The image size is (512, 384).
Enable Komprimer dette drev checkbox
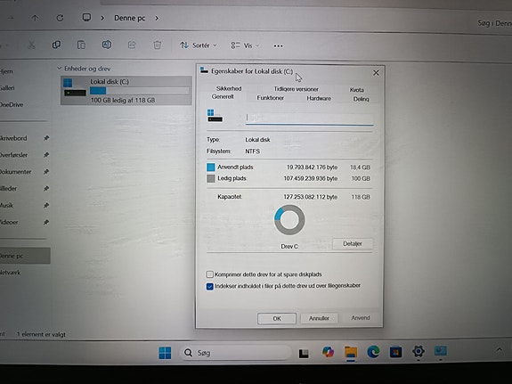pos(209,274)
